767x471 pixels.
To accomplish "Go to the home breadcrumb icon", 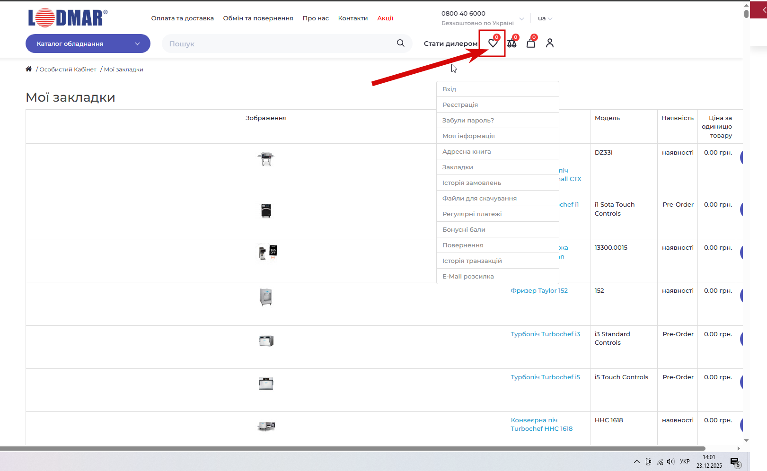I will click(29, 69).
